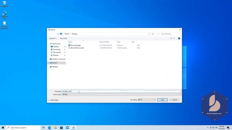Go up one folder level
This screenshot has height=130, width=232.
coord(58,34)
